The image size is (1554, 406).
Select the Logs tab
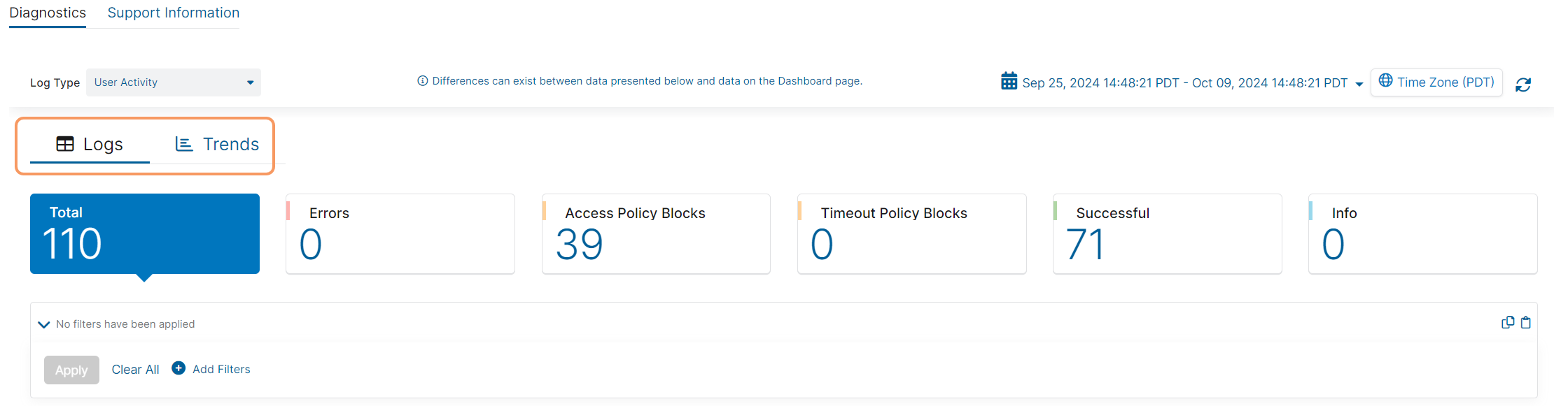(90, 144)
